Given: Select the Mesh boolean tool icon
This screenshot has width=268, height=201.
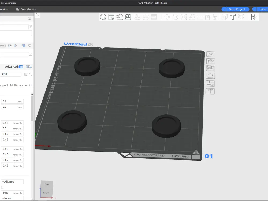Looking at the screenshot, I should [208, 17].
